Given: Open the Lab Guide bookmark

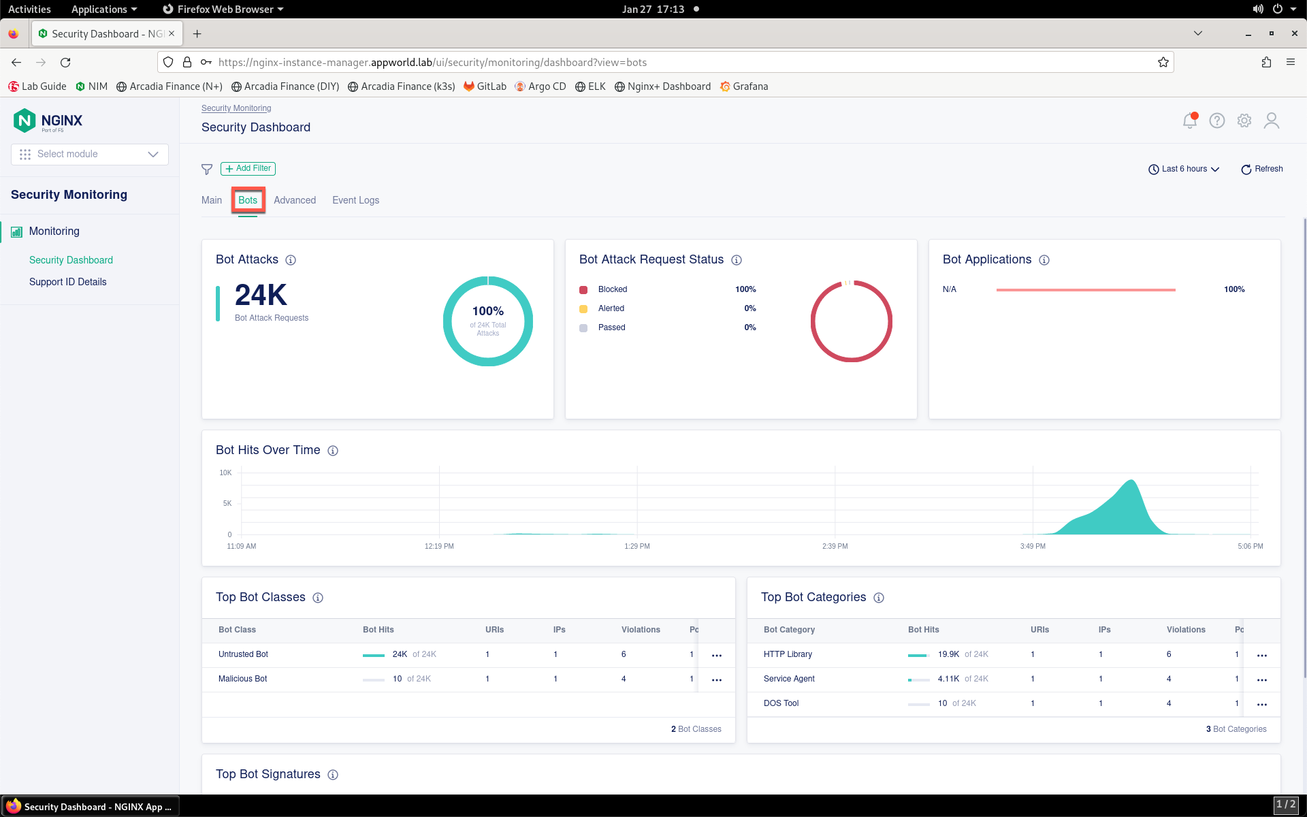Looking at the screenshot, I should point(37,86).
